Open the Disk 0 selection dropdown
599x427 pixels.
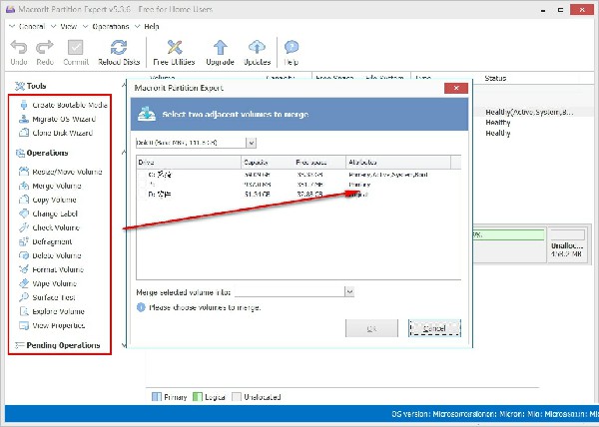[250, 143]
